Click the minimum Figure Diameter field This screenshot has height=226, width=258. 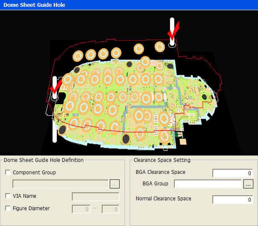[81, 209]
